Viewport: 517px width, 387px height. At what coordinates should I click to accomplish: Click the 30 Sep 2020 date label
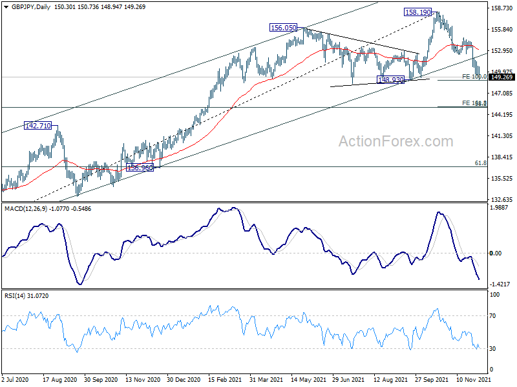click(x=101, y=380)
